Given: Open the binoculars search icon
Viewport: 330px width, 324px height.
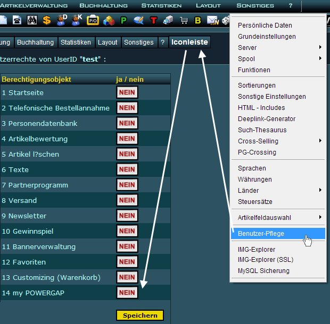Looking at the screenshot, I should pyautogui.click(x=32, y=20).
